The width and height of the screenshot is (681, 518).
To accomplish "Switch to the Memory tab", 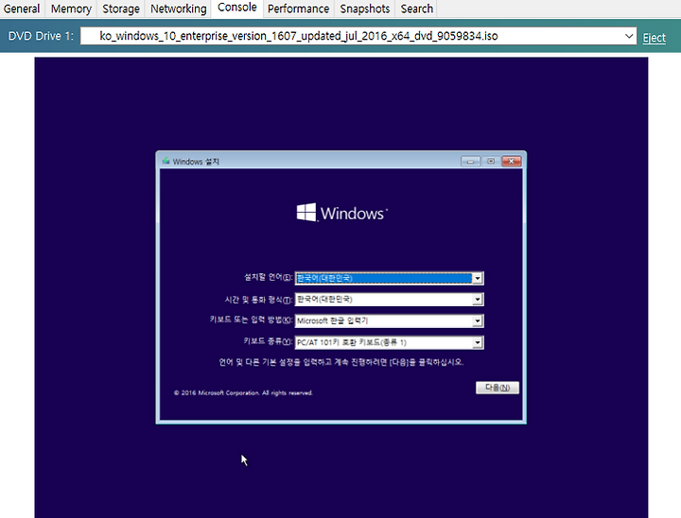I will (x=71, y=9).
